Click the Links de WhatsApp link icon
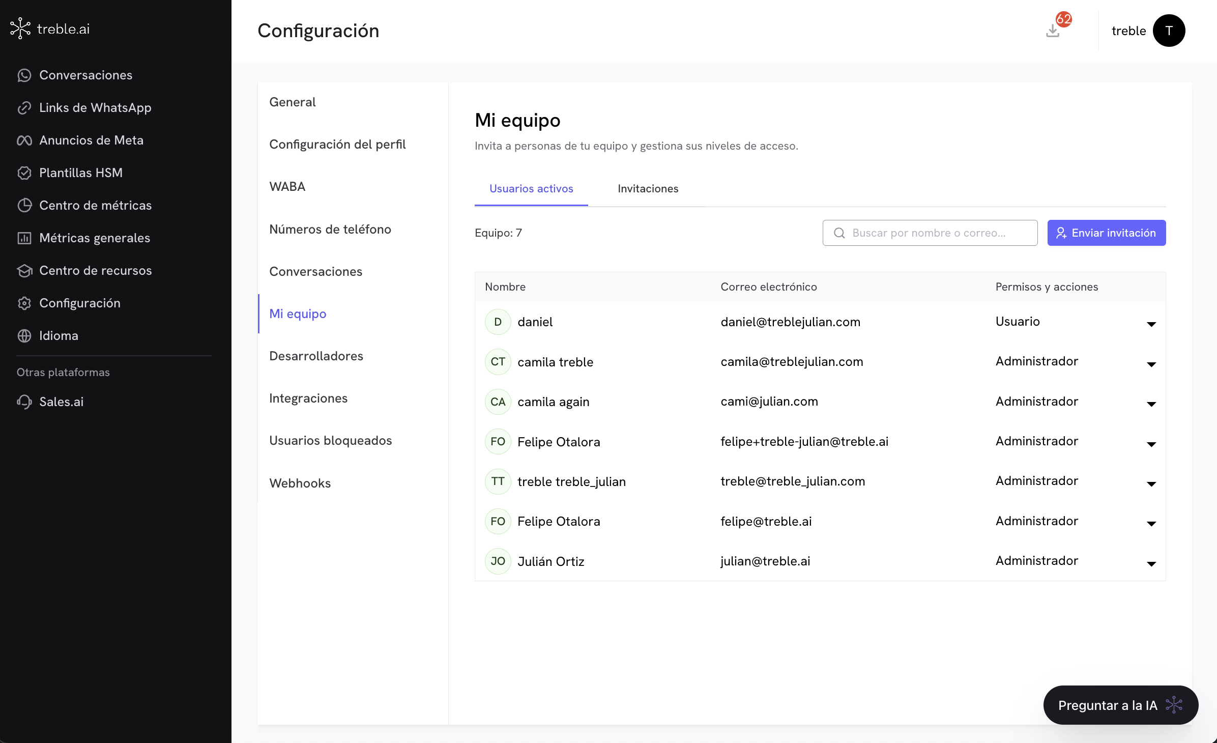Screen dimensions: 1217x743 click(24, 108)
